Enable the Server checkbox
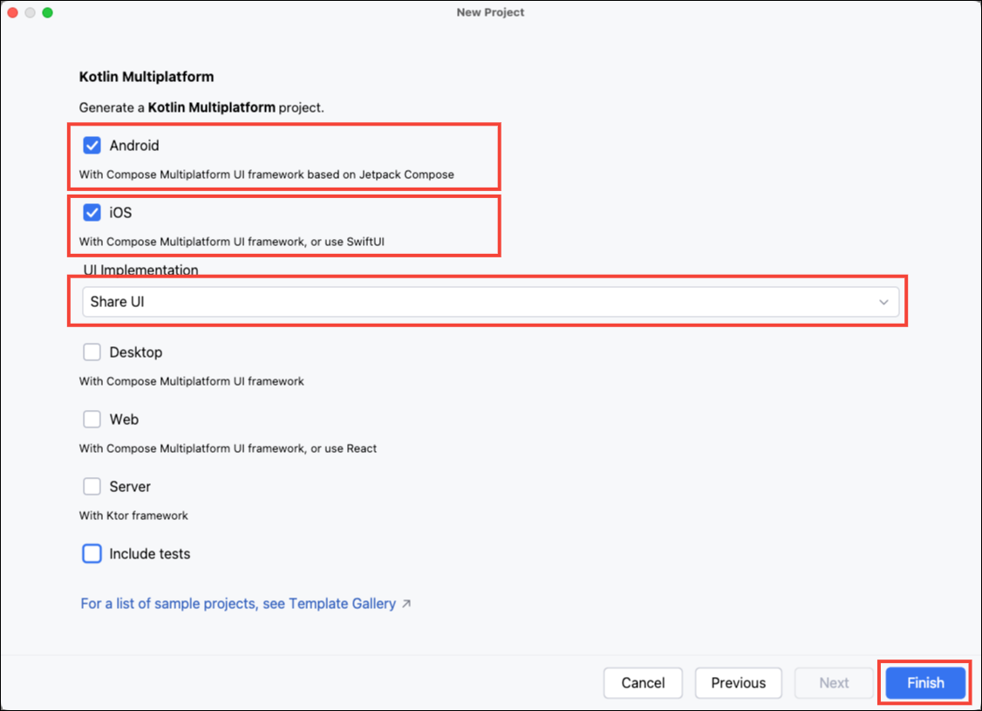 (92, 487)
